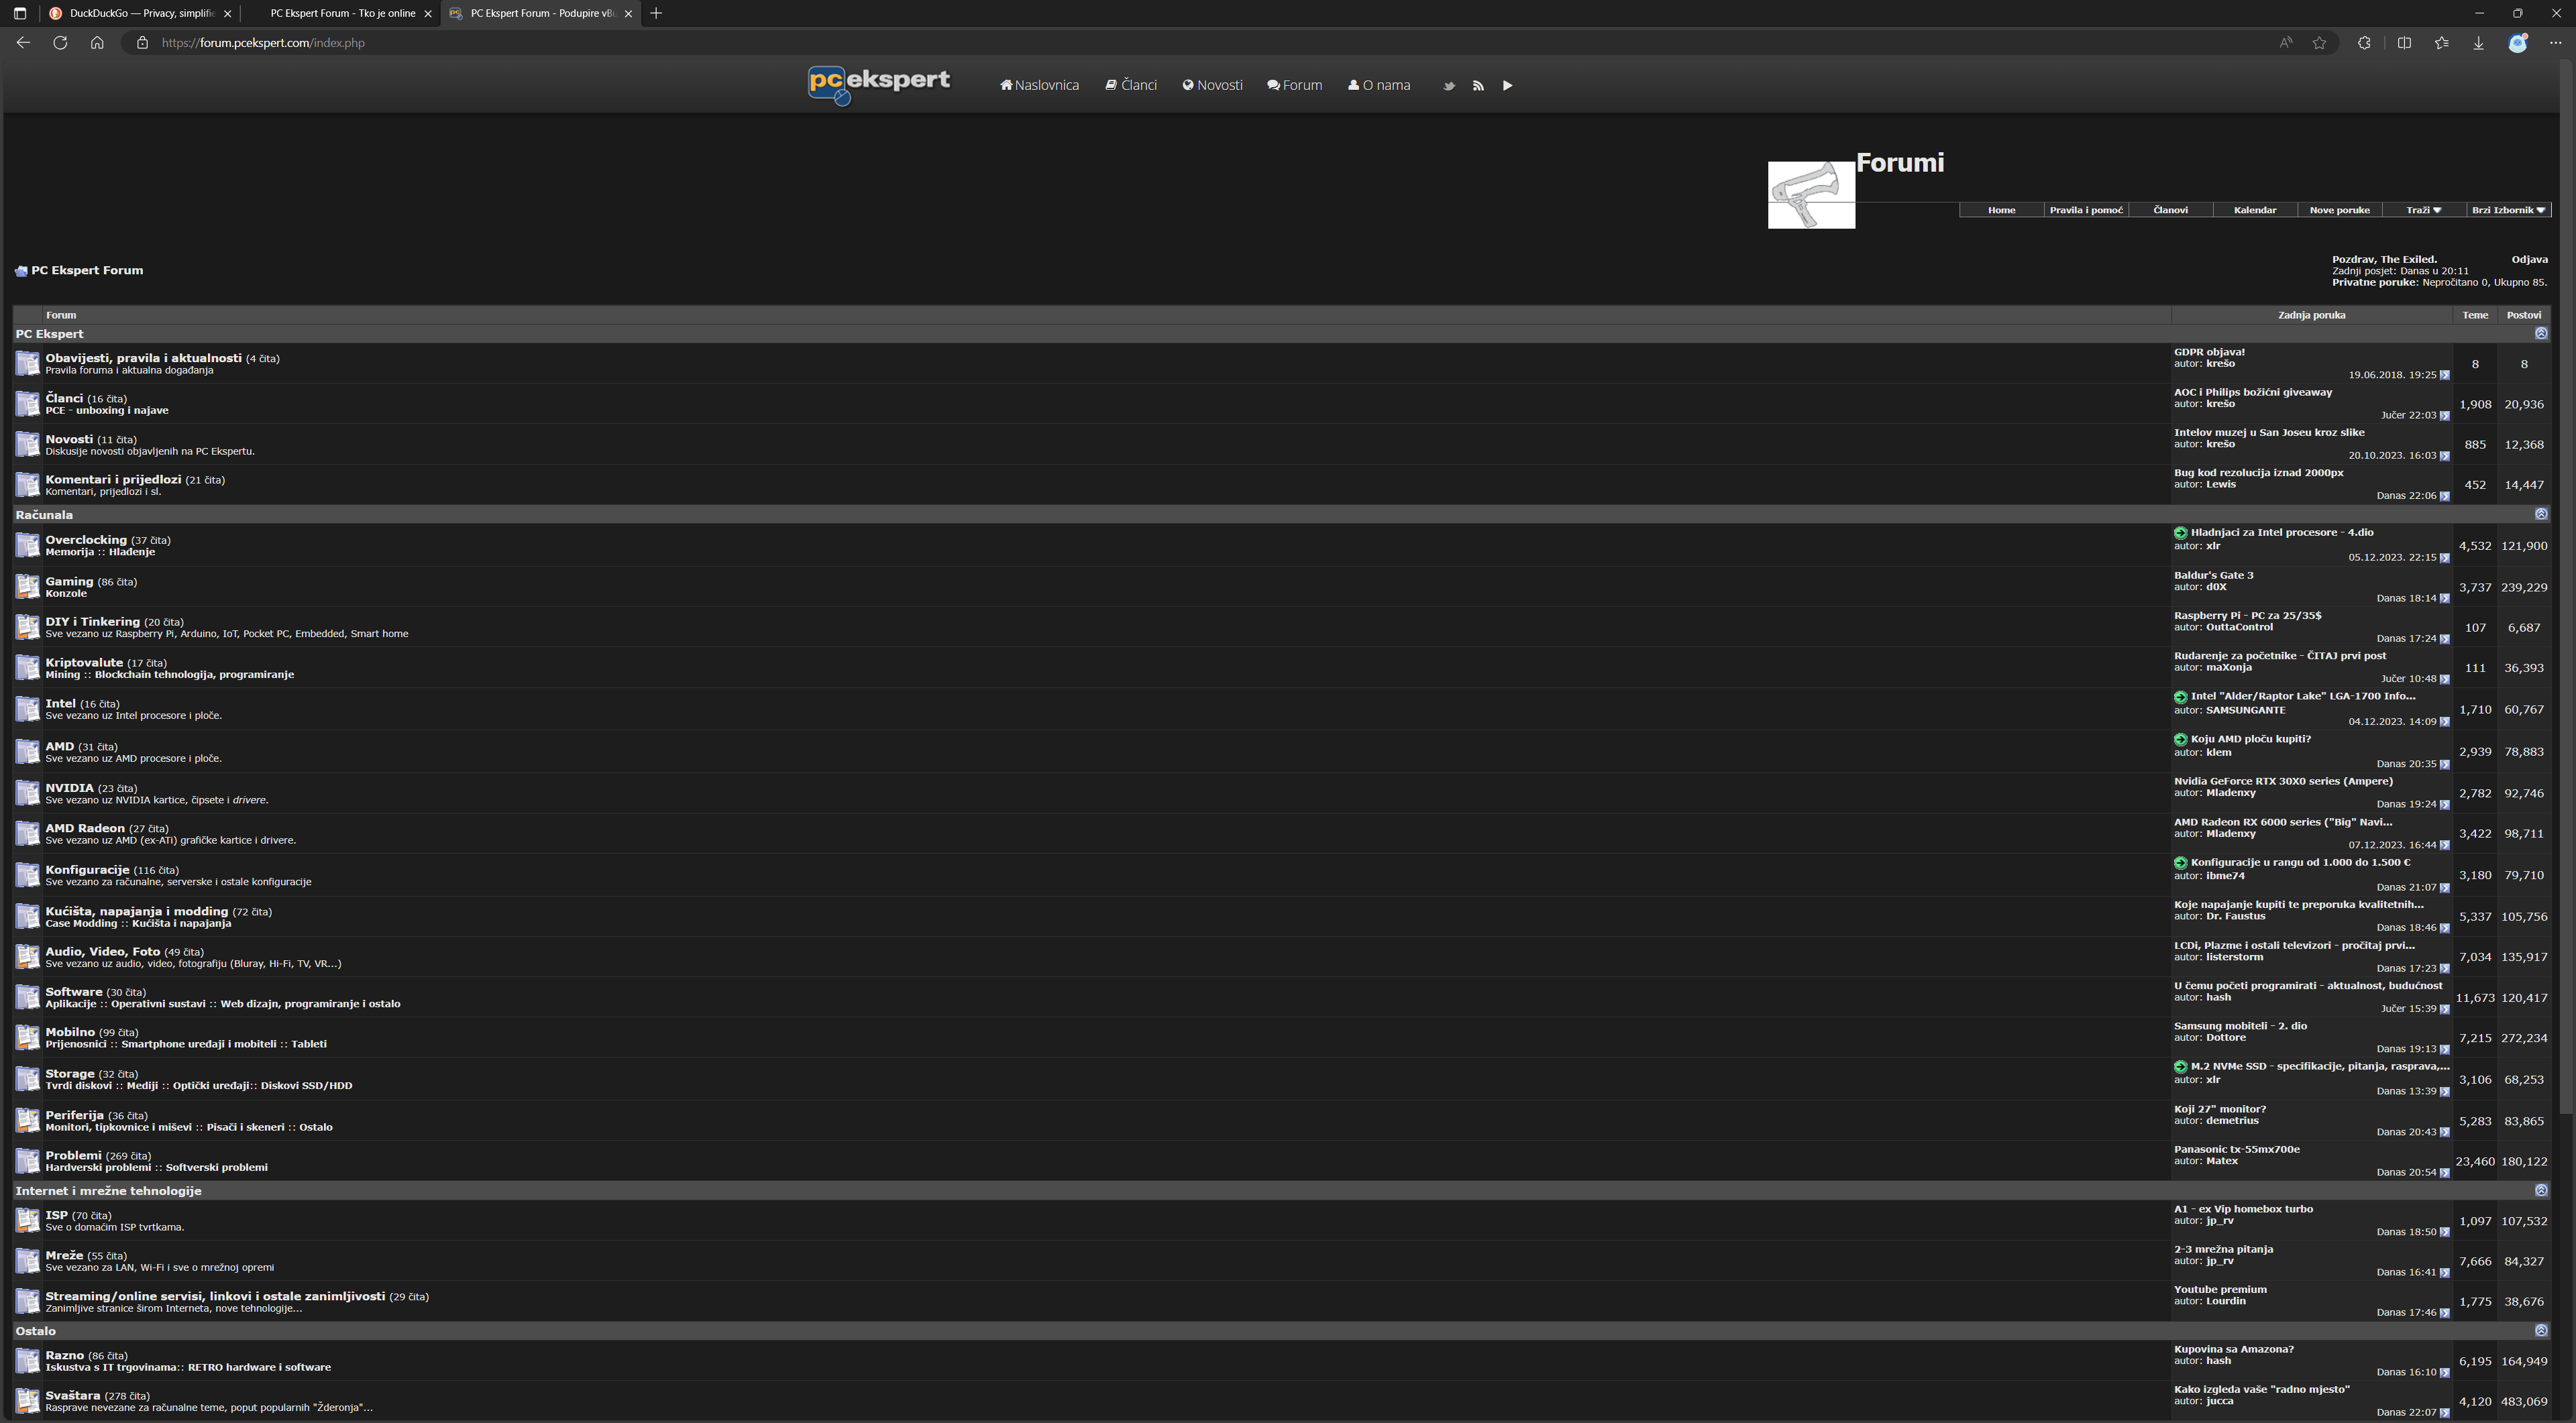The width and height of the screenshot is (2576, 1423).
Task: Switch to the Tko je online browser tab
Action: point(342,14)
